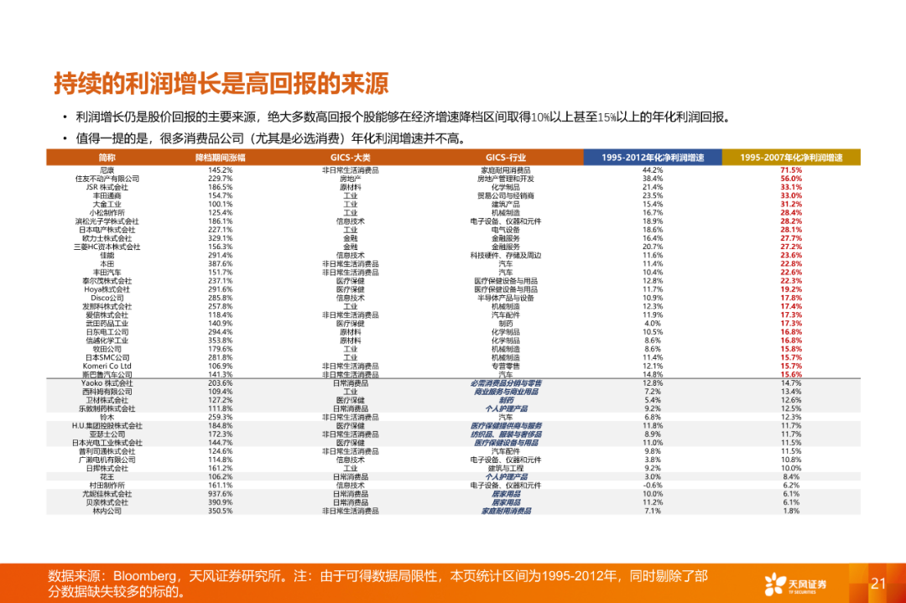
Task: Click the industry 贸易公司与经销商
Action: click(506, 195)
